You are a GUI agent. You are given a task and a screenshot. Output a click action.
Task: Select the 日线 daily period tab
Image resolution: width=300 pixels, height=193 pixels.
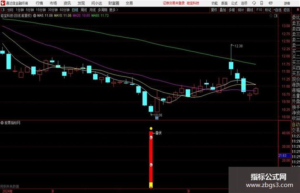point(75,10)
